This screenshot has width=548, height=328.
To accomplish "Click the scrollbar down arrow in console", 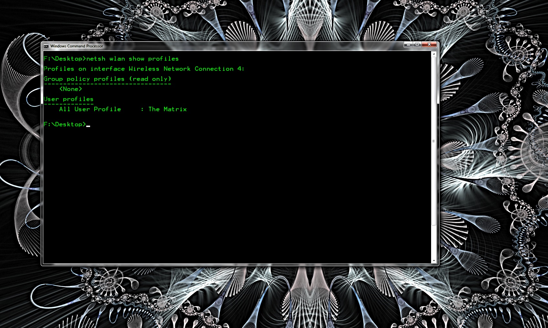I will point(434,260).
